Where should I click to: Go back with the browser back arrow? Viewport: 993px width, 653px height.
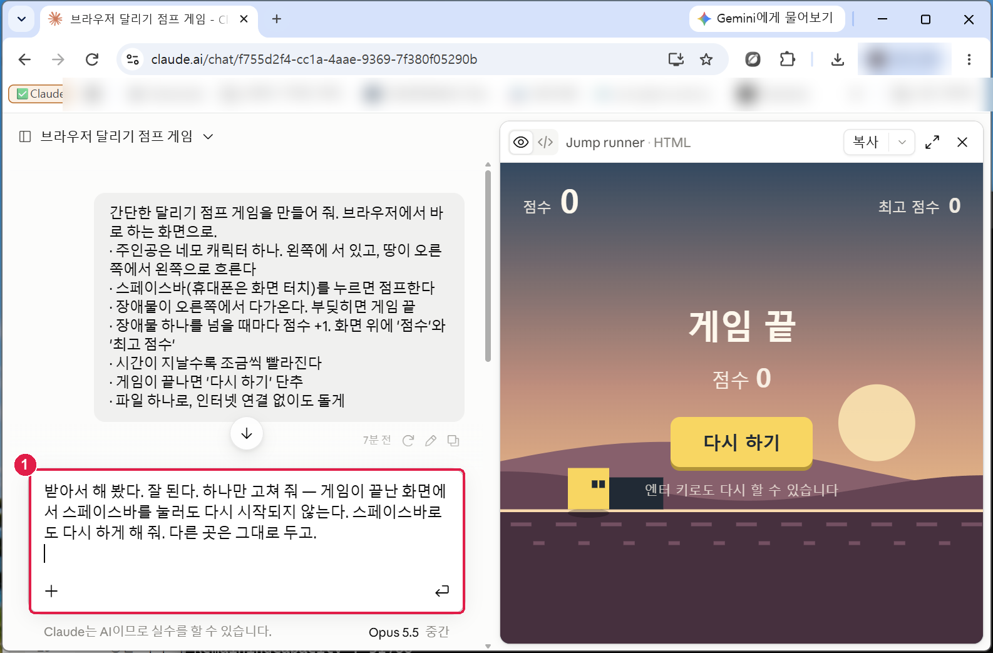tap(24, 59)
